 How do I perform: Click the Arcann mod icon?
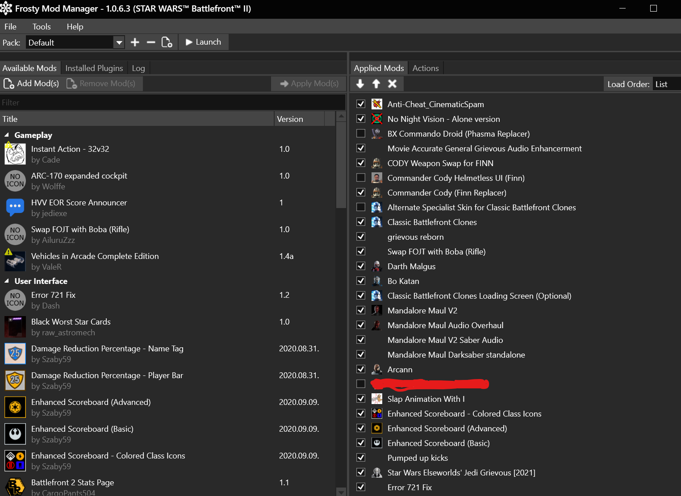coord(377,369)
